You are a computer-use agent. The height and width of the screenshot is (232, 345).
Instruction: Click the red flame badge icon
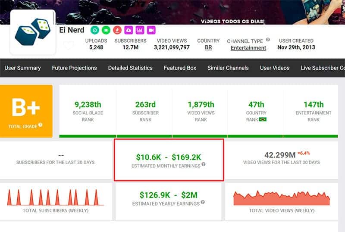117,30
